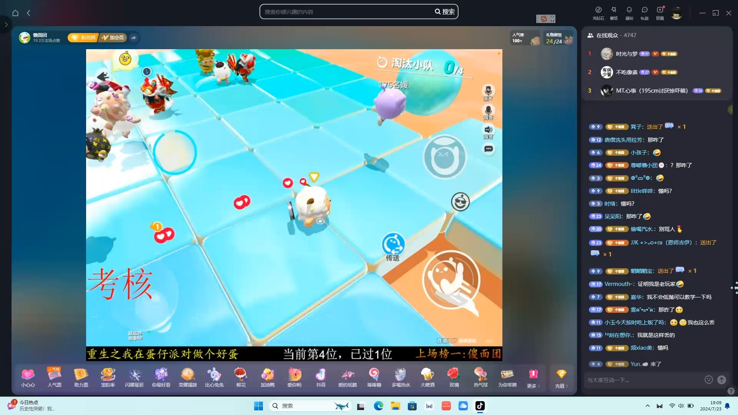
Task: Click username 唐僧洗头用拉芳 in chat
Action: pos(624,140)
